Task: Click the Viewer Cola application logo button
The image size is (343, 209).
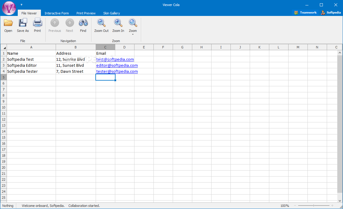Action: coord(9,8)
